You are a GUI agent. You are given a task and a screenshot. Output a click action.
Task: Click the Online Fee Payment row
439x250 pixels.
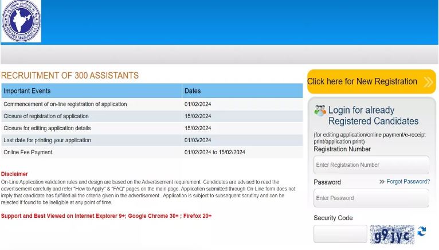coord(28,153)
